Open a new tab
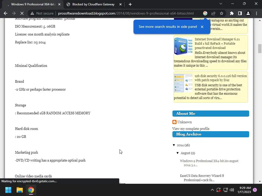The height and width of the screenshot is (196, 262). click(130, 5)
